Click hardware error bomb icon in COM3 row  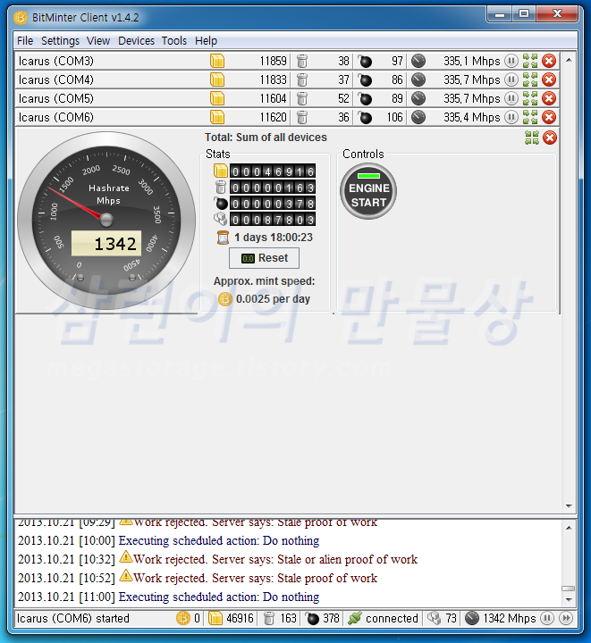[x=365, y=61]
